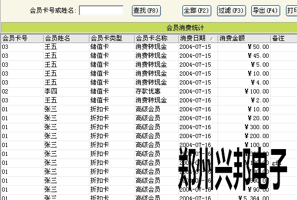Image resolution: width=297 pixels, height=200 pixels.
Task: Select the ¥300.00 amount cell
Action: [x=244, y=127]
